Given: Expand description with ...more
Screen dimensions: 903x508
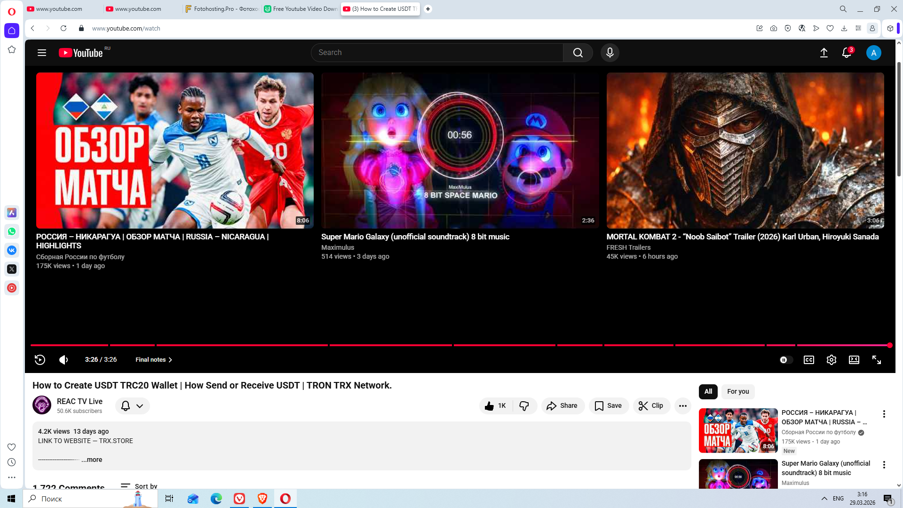Looking at the screenshot, I should tap(92, 460).
